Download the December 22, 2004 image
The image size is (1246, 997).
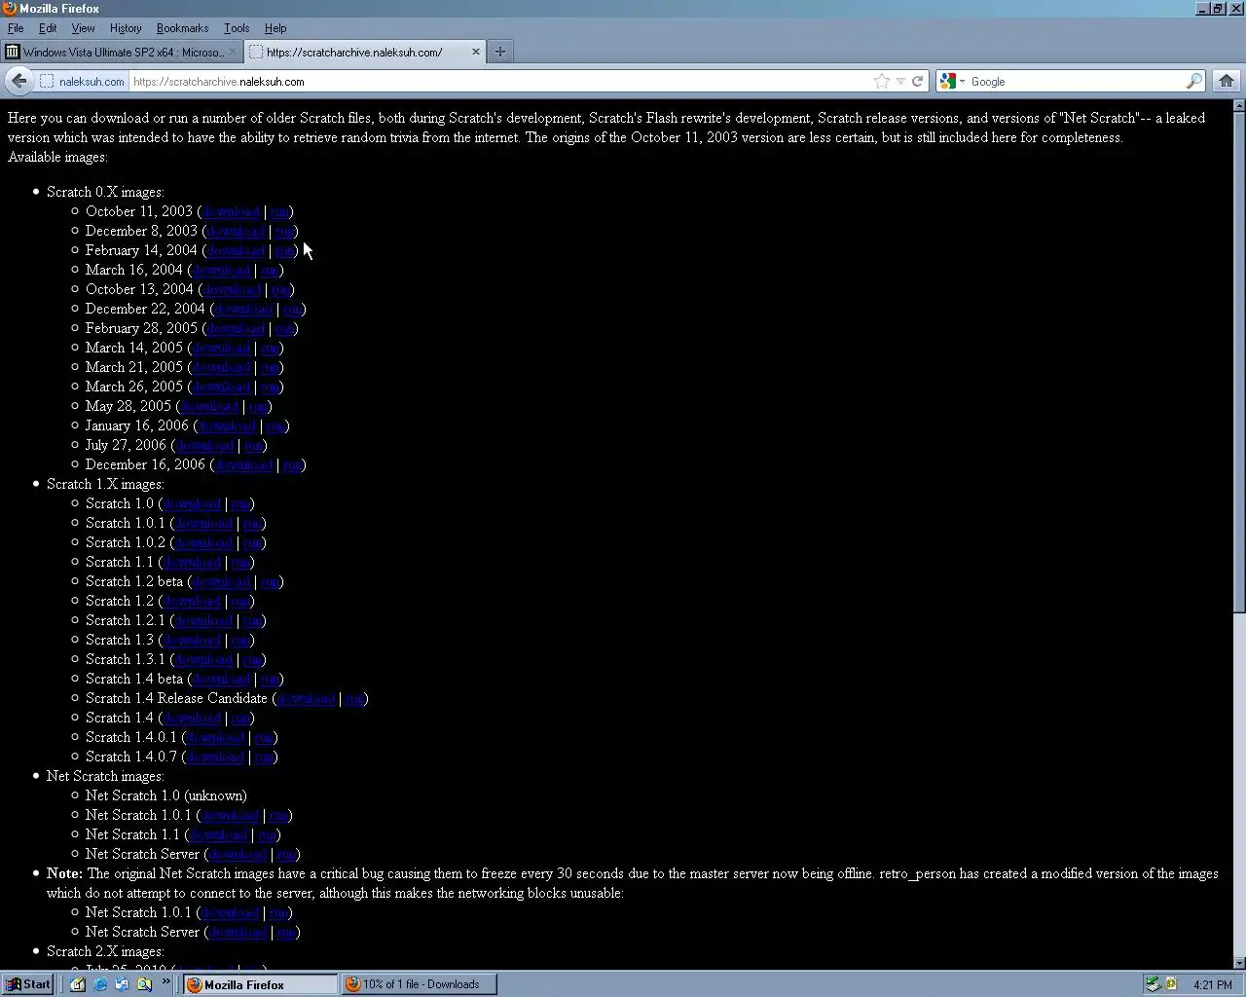click(243, 309)
